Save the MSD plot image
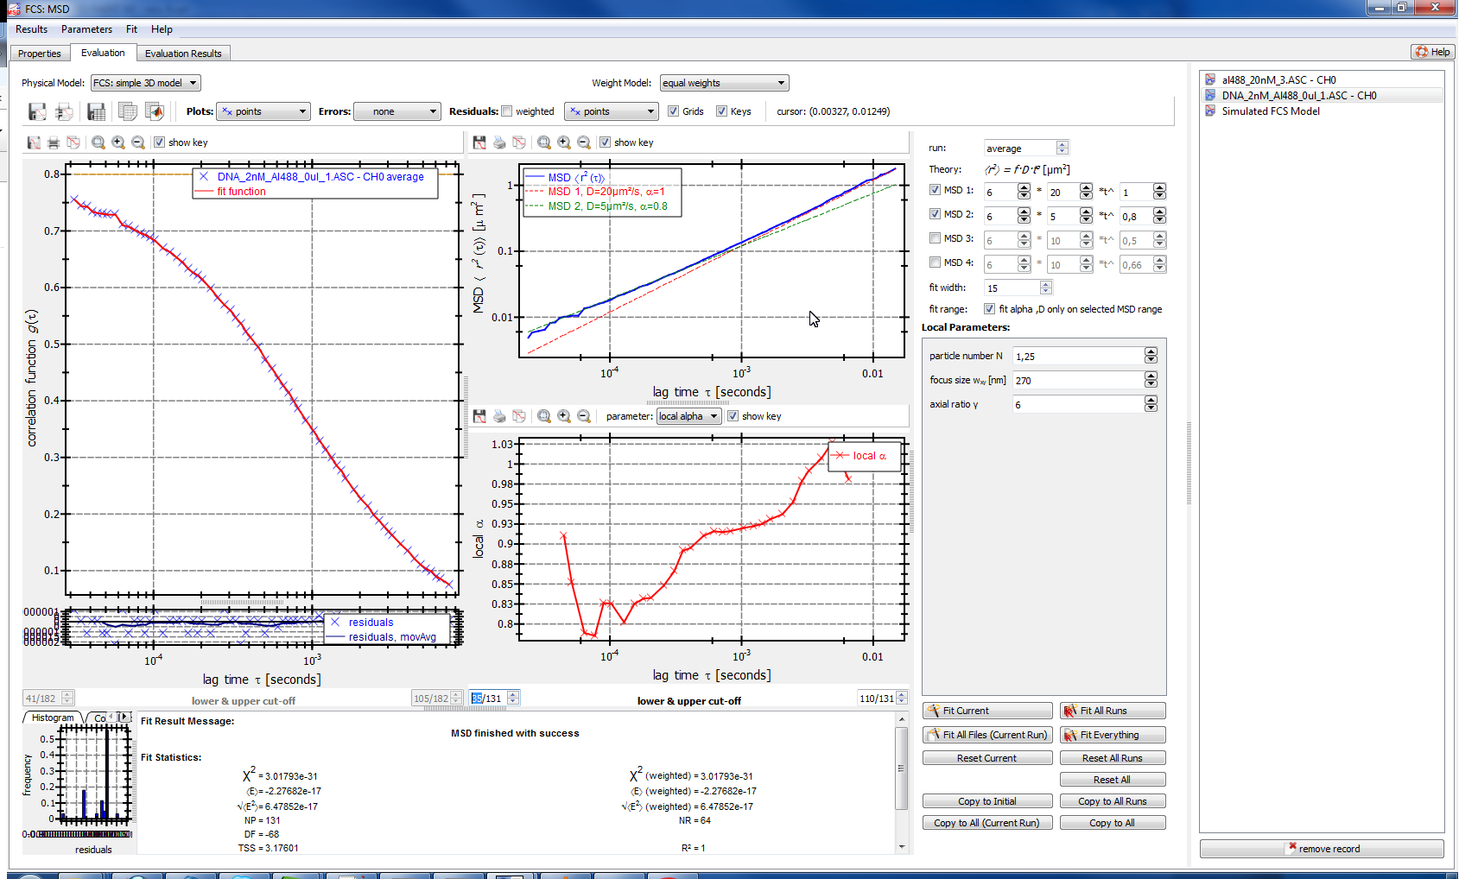The image size is (1459, 879). [x=479, y=142]
